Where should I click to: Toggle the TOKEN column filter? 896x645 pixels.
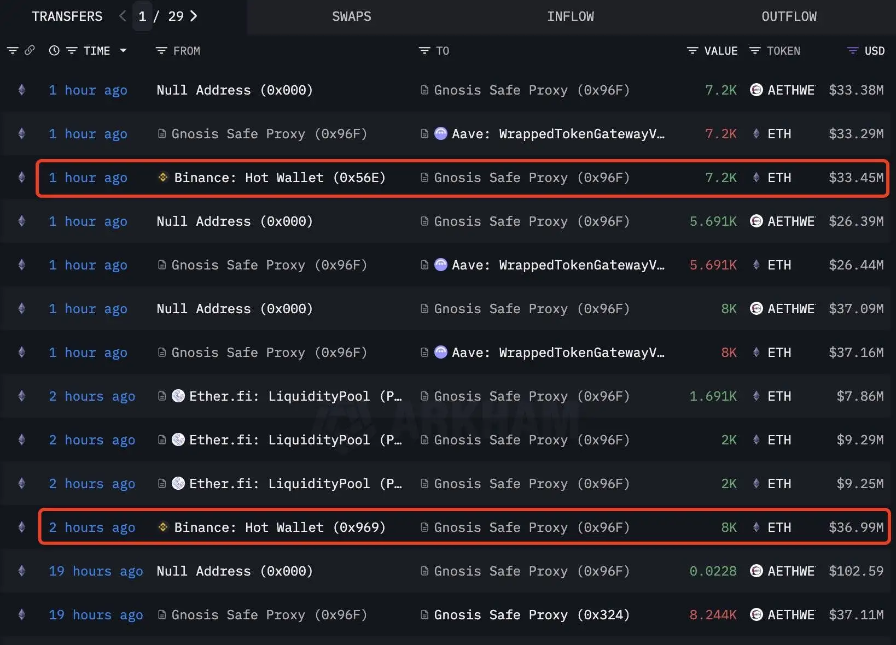(755, 50)
